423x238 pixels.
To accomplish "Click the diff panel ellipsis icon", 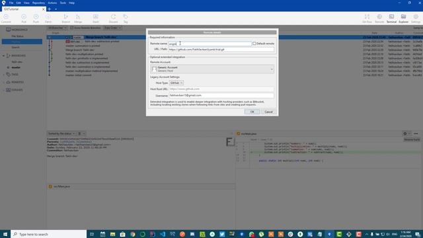I will click(416, 134).
